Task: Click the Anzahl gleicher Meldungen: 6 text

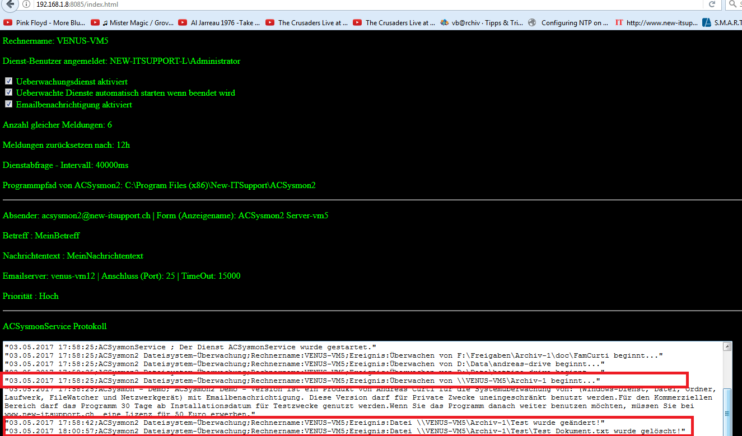Action: click(x=58, y=125)
